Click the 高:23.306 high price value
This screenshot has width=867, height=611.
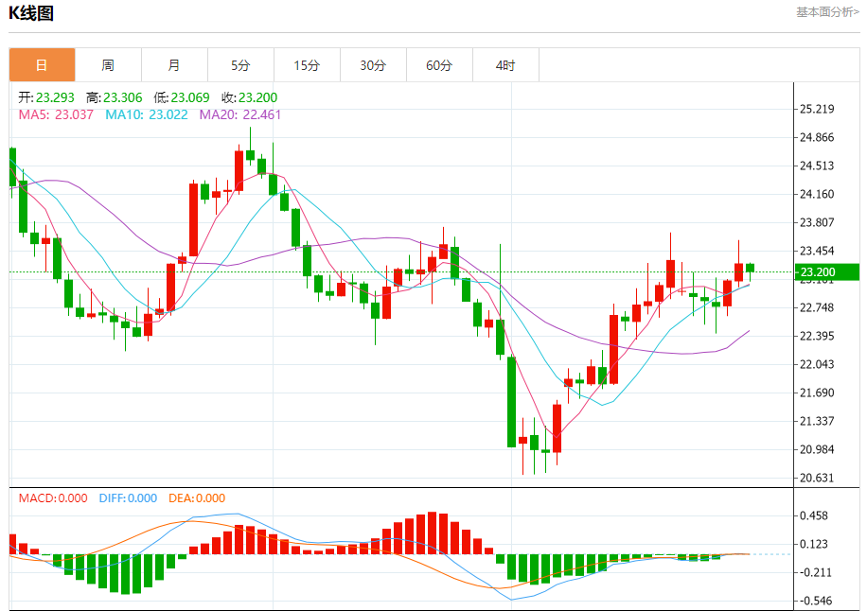click(115, 97)
